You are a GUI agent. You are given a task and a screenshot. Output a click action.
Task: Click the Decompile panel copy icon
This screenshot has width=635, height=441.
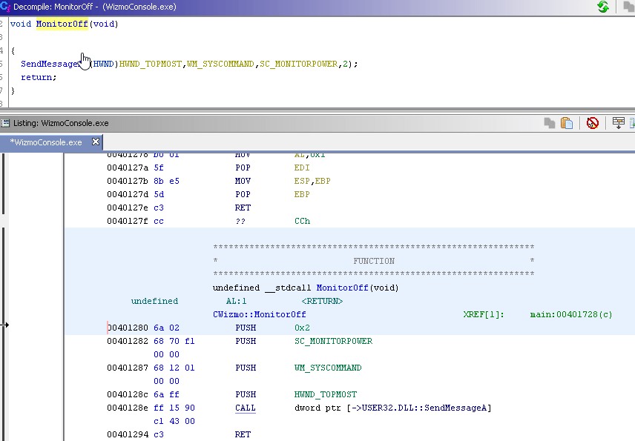(628, 7)
